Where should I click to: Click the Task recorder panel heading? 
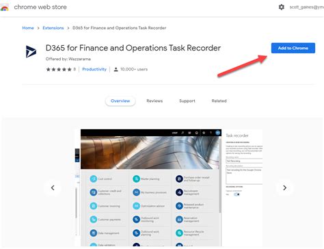(237, 135)
